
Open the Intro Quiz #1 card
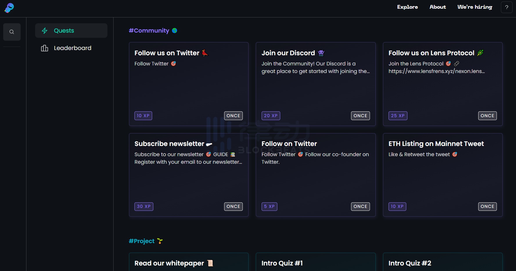(315, 263)
